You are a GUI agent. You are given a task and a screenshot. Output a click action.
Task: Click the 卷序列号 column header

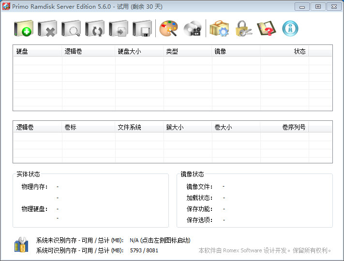284,127
